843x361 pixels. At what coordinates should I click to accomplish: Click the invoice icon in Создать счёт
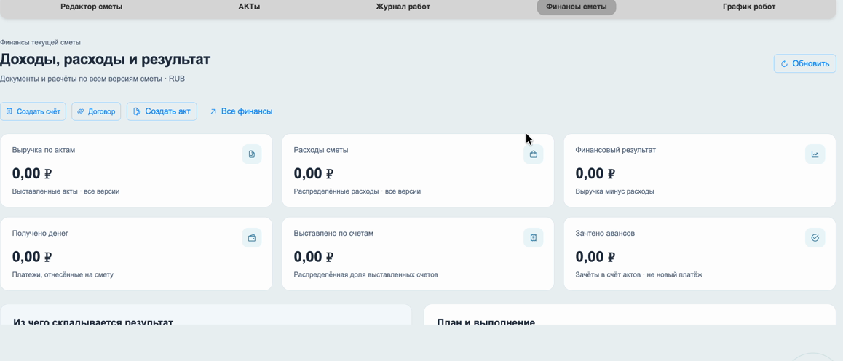[9, 111]
